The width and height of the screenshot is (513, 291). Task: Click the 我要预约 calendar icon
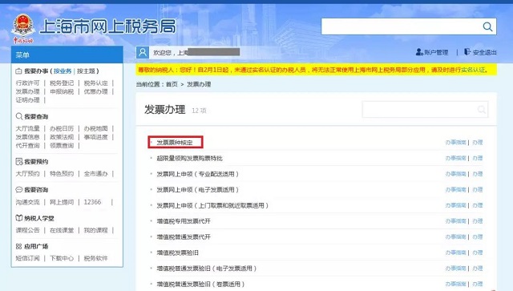click(x=19, y=161)
